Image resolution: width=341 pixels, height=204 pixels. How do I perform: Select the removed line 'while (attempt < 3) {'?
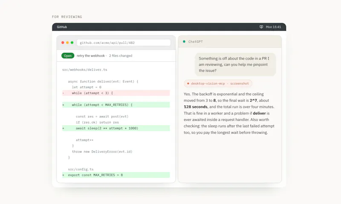pyautogui.click(x=116, y=93)
